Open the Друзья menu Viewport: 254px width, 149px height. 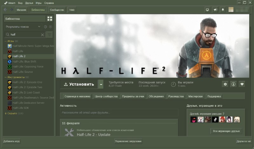(29, 3)
